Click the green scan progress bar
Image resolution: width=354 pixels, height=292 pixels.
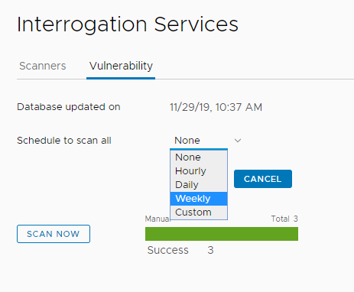pyautogui.click(x=222, y=234)
